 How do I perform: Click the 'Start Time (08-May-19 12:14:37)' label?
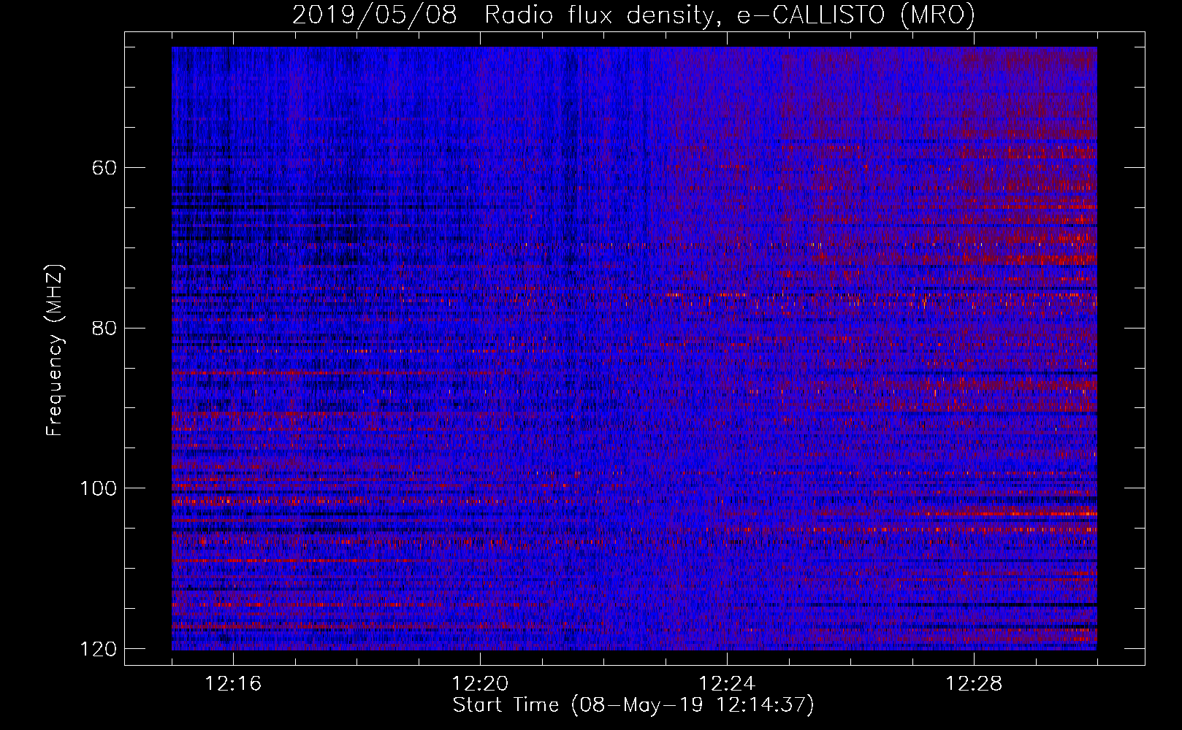tap(633, 705)
